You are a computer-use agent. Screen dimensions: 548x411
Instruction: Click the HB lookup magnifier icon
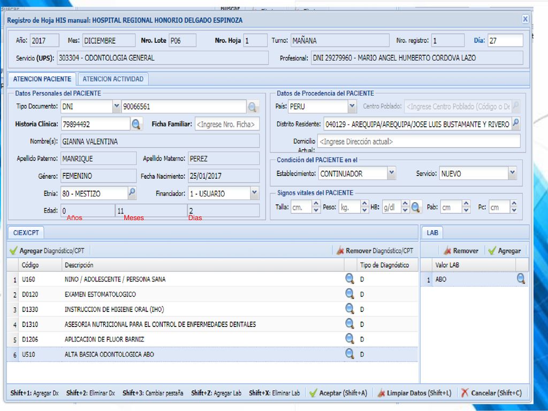click(415, 207)
